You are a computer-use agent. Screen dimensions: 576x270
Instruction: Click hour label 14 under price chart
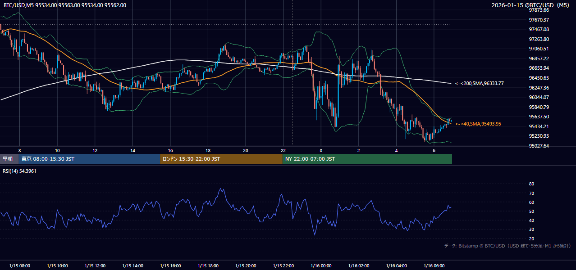133,150
